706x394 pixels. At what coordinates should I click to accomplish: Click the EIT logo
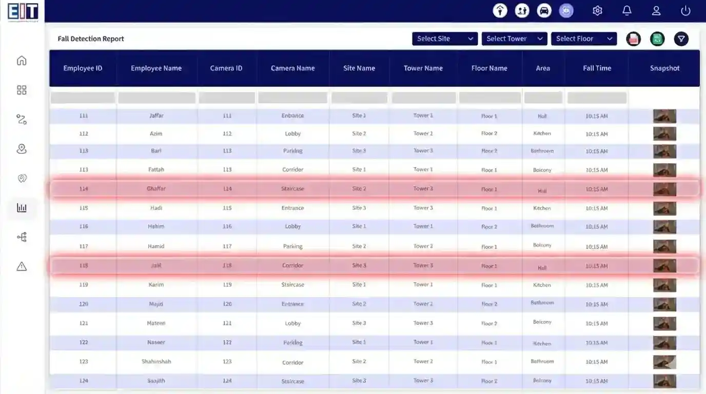[23, 11]
